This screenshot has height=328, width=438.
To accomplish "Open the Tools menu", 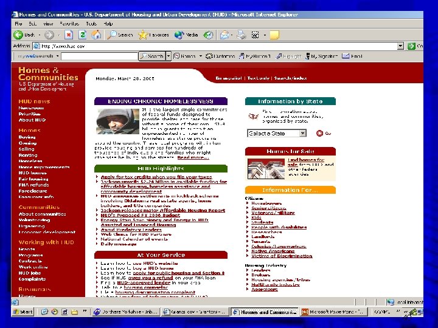I will (91, 24).
